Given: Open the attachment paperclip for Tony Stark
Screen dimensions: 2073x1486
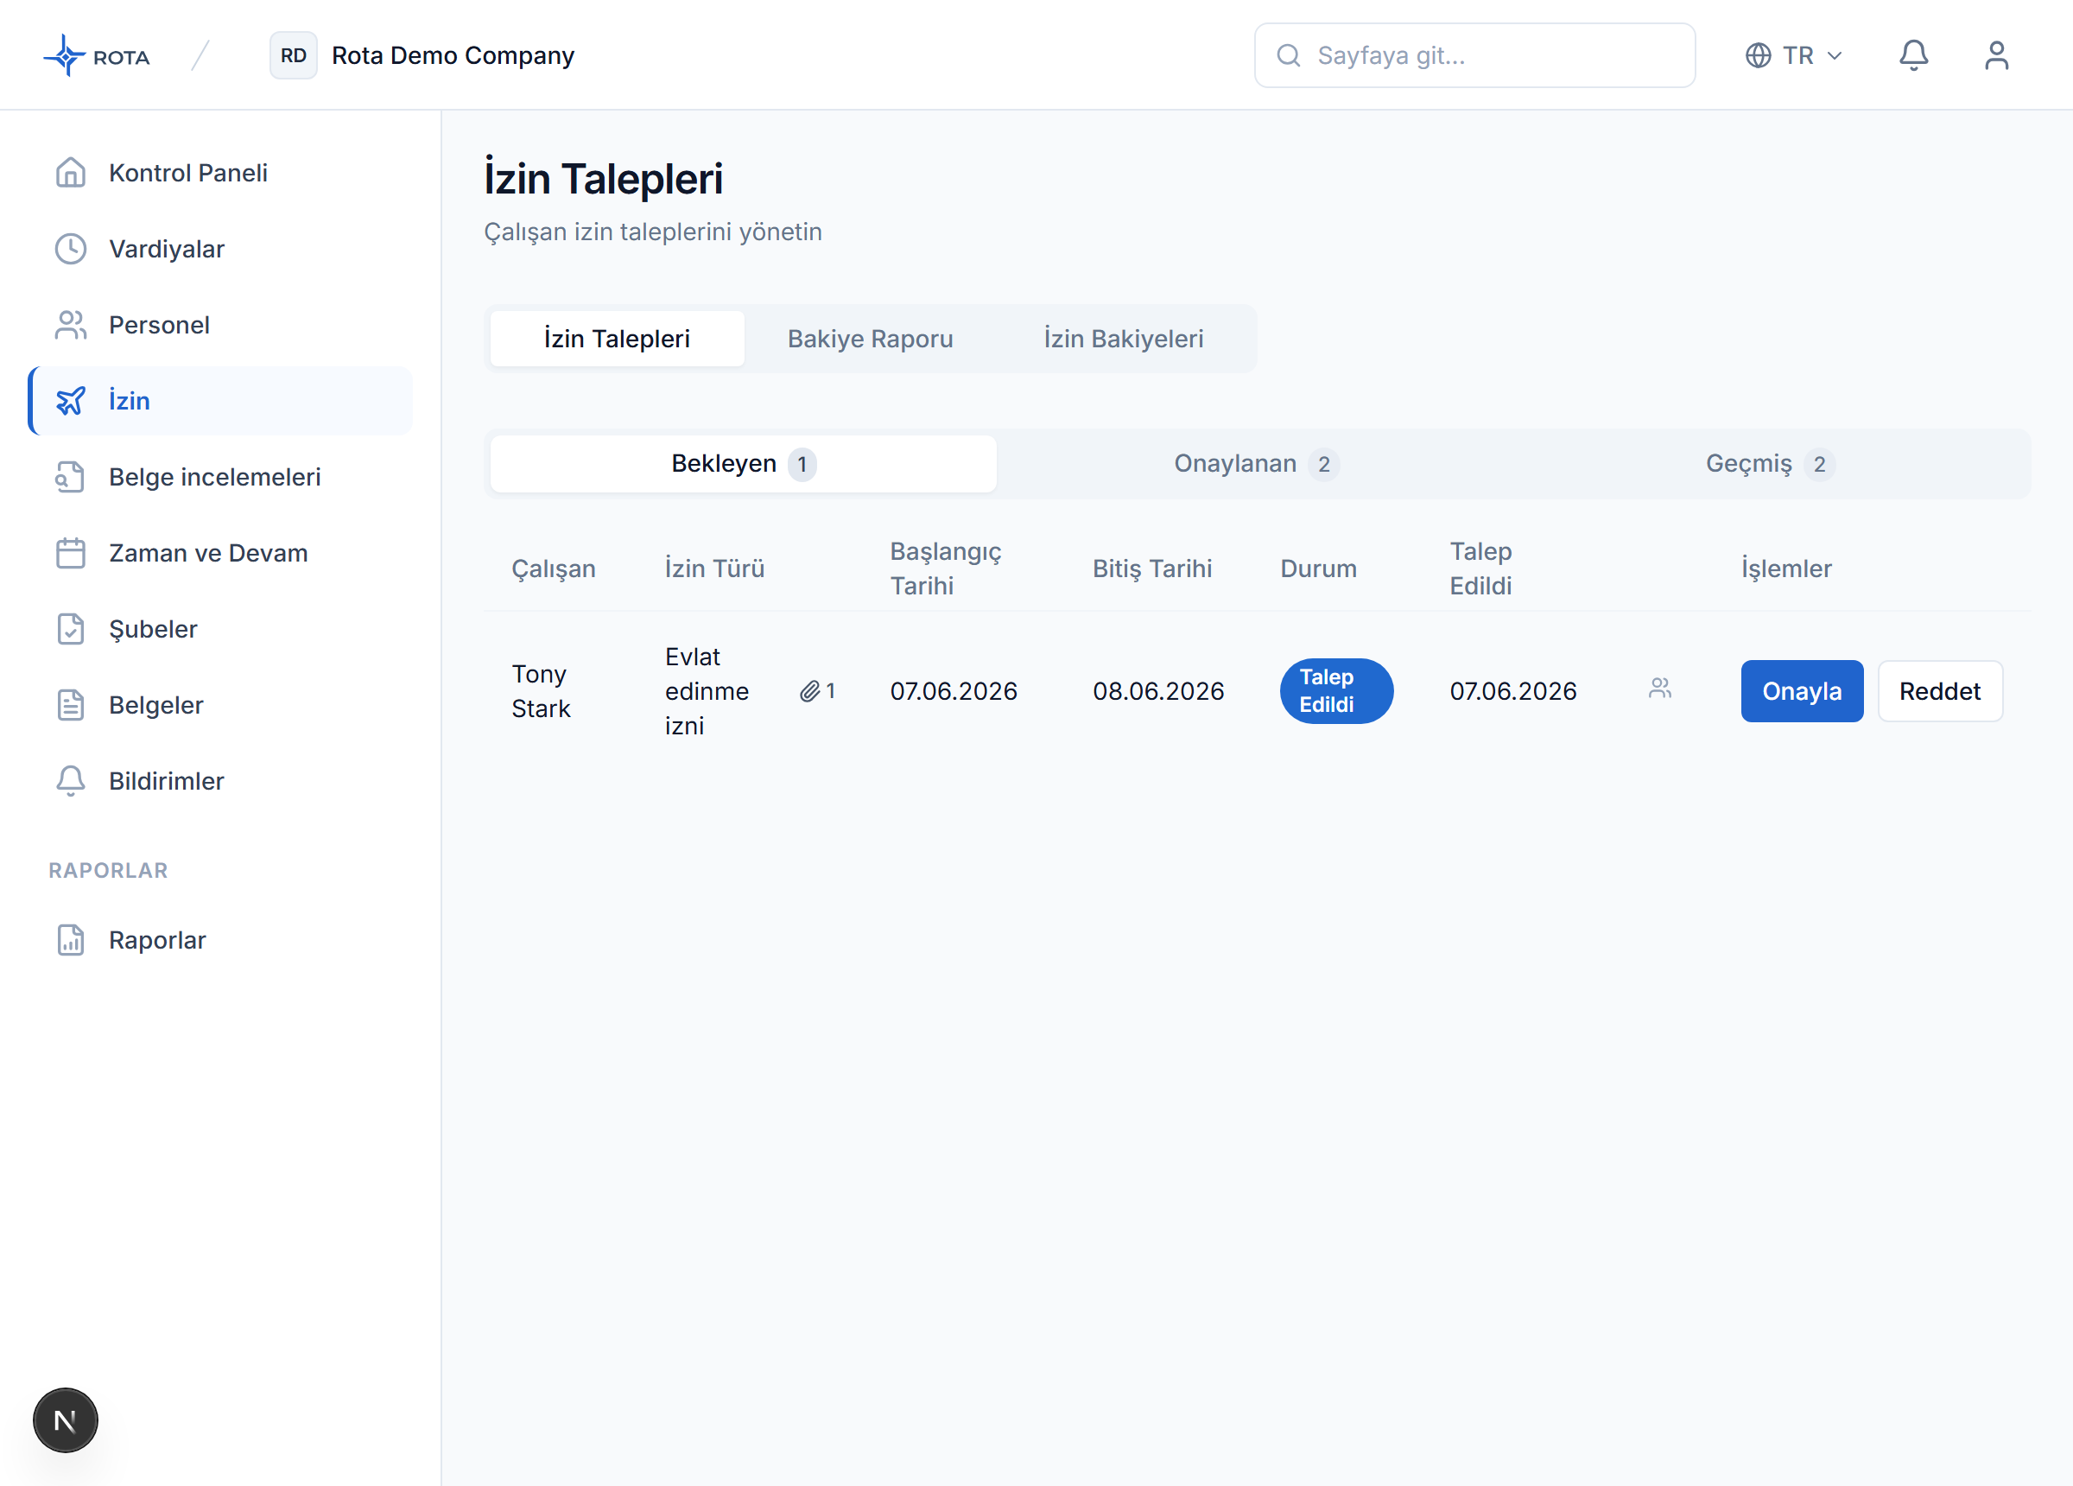Looking at the screenshot, I should pyautogui.click(x=817, y=691).
